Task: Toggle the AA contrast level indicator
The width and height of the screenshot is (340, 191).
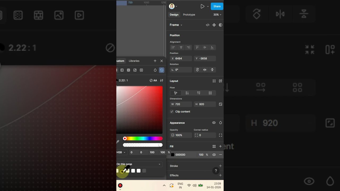Action: (153, 80)
